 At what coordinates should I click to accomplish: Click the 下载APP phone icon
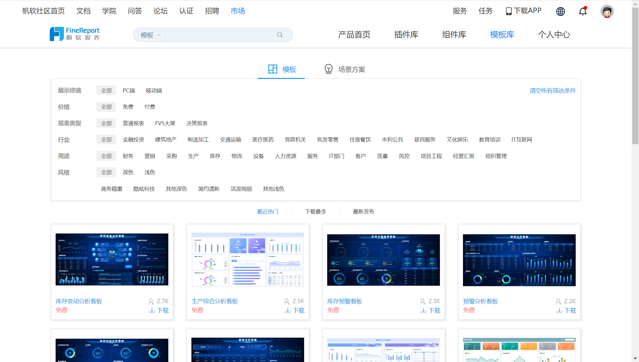(509, 11)
